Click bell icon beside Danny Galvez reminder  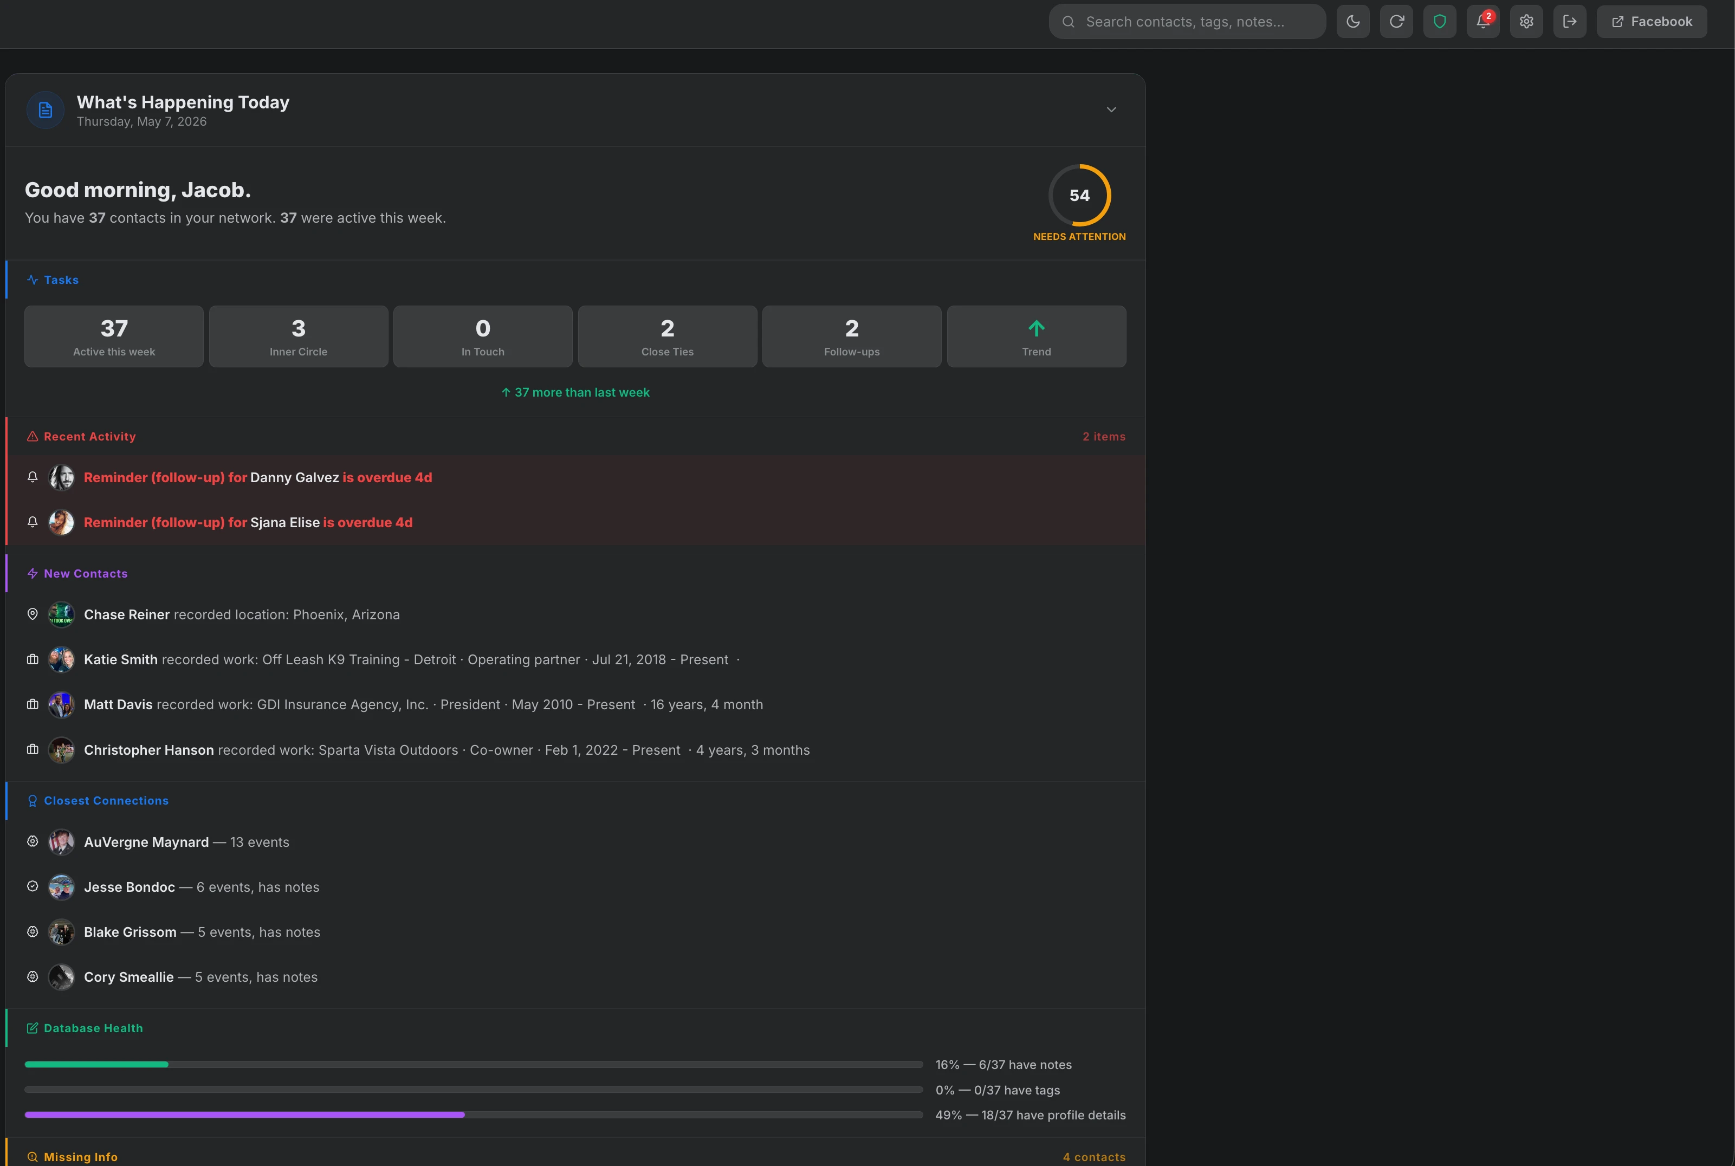[x=32, y=477]
